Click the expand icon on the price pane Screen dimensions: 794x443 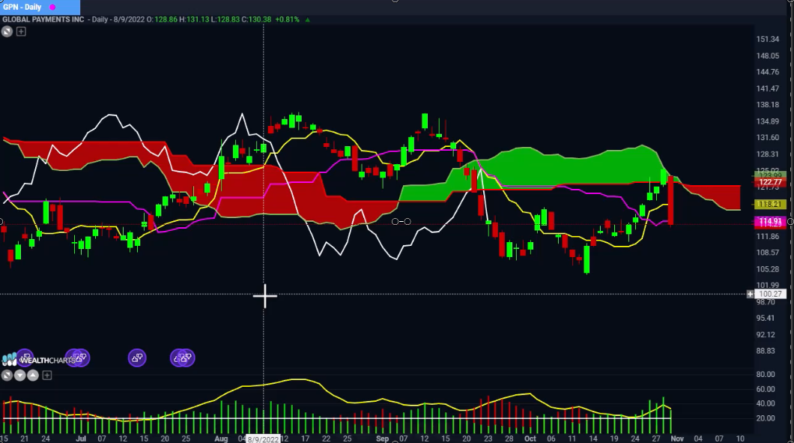click(7, 31)
